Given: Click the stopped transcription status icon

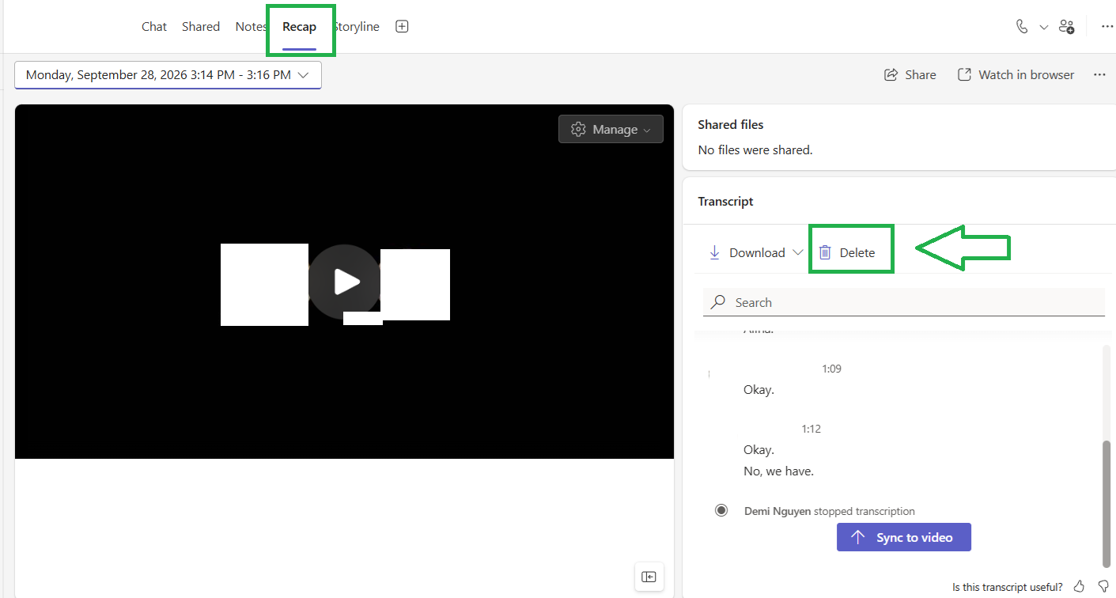Looking at the screenshot, I should point(721,510).
